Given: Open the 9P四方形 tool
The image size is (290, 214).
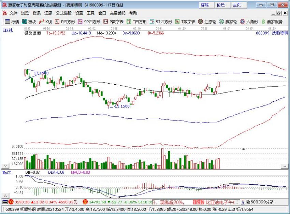Looking at the screenshot, I should point(89,22).
